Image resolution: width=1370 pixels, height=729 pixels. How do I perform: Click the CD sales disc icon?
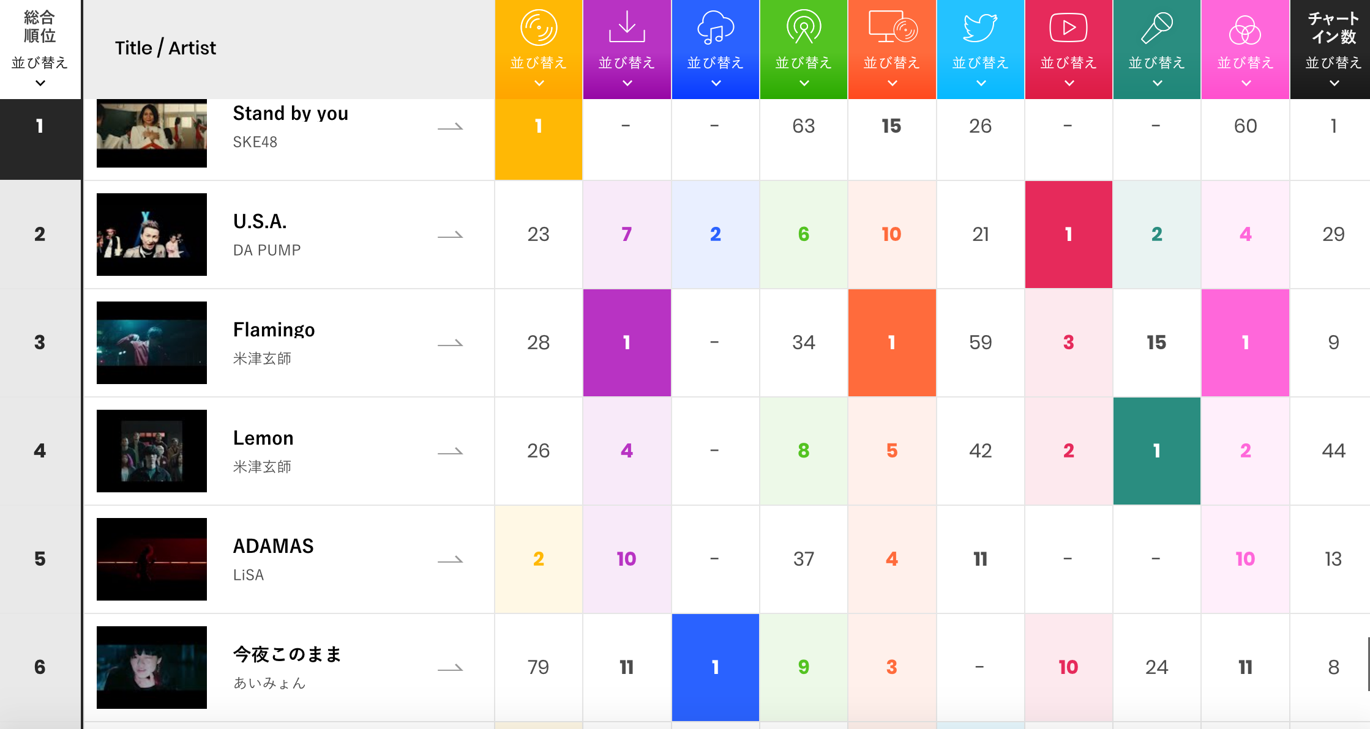pyautogui.click(x=539, y=28)
